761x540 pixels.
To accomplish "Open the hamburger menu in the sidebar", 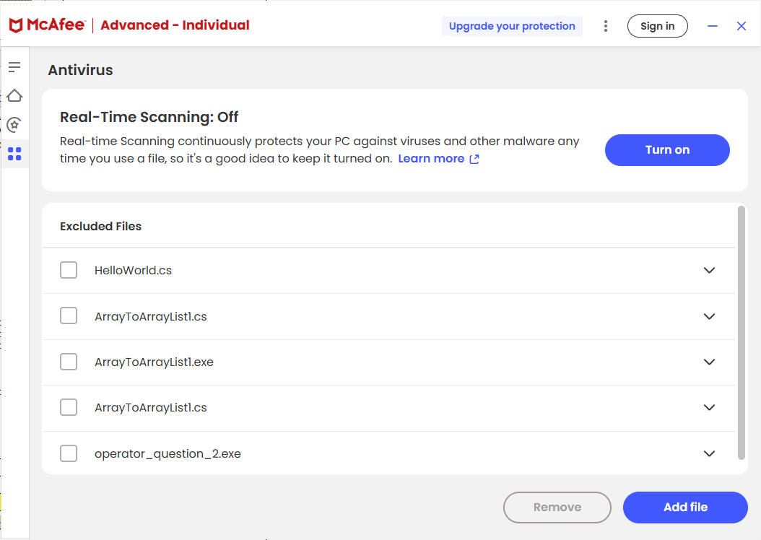I will tap(14, 67).
